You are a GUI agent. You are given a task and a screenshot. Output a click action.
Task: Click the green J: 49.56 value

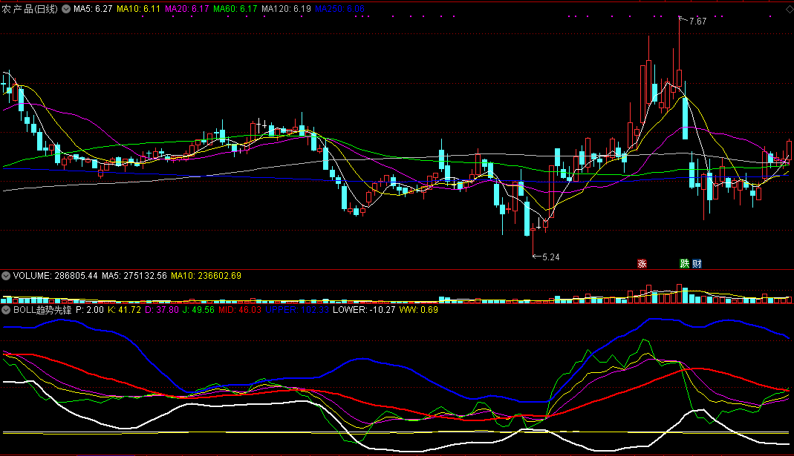tap(198, 310)
